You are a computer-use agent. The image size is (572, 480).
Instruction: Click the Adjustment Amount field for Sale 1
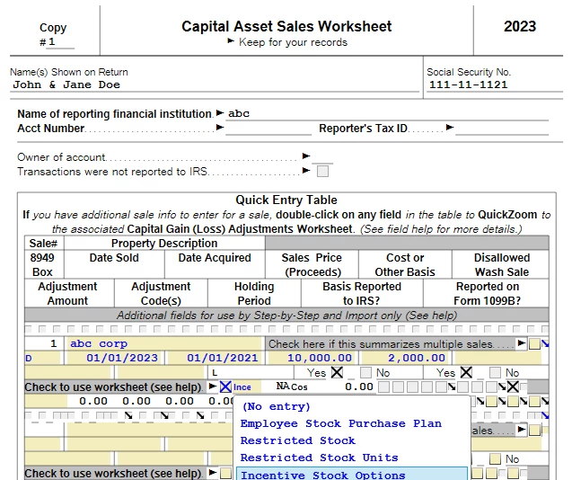click(67, 373)
